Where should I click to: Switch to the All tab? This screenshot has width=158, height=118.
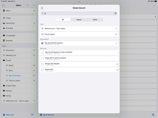63,20
